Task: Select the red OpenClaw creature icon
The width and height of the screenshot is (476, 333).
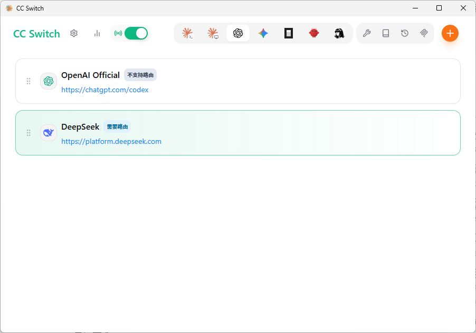Action: point(314,33)
